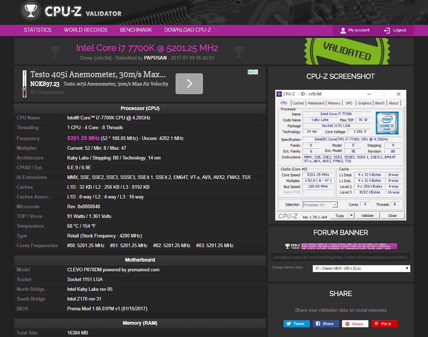
Task: Click the Validate button in CPU-Z screenshot
Action: pyautogui.click(x=367, y=216)
